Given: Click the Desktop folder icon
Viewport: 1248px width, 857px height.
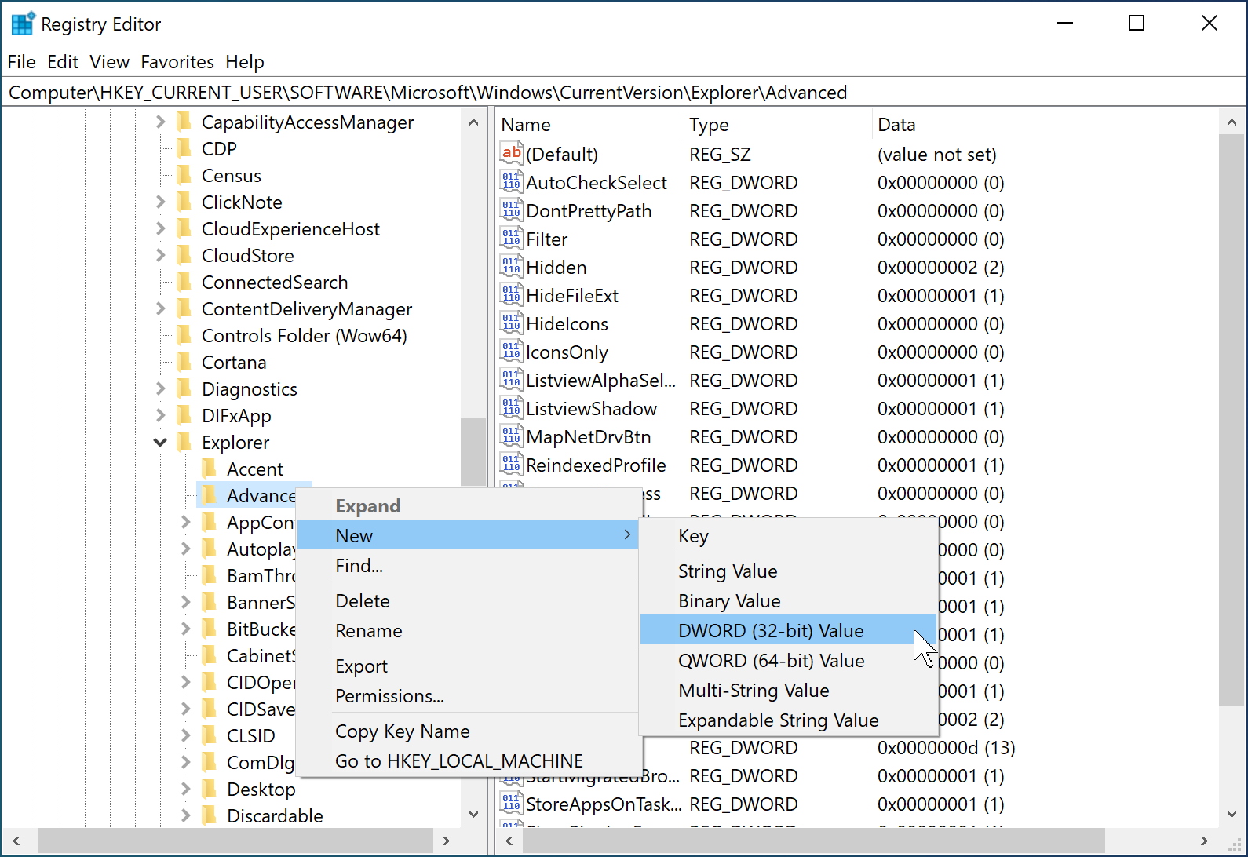Looking at the screenshot, I should pyautogui.click(x=210, y=789).
